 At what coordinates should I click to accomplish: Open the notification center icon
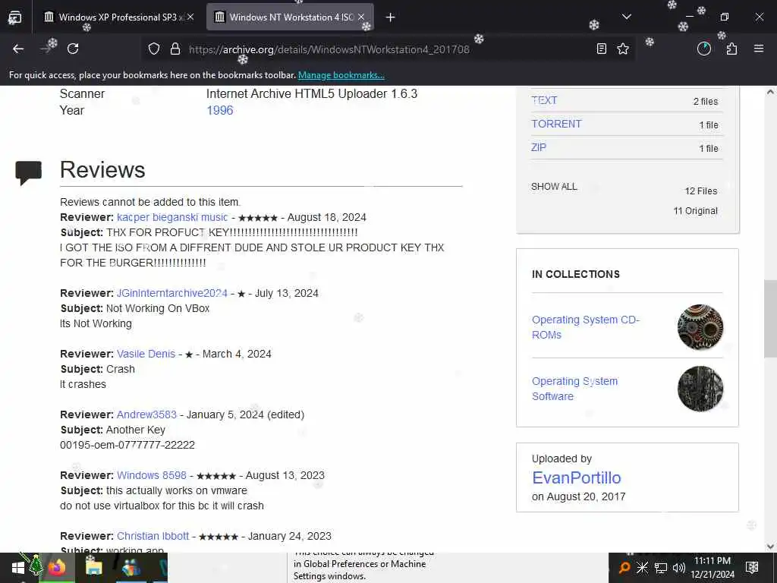752,568
